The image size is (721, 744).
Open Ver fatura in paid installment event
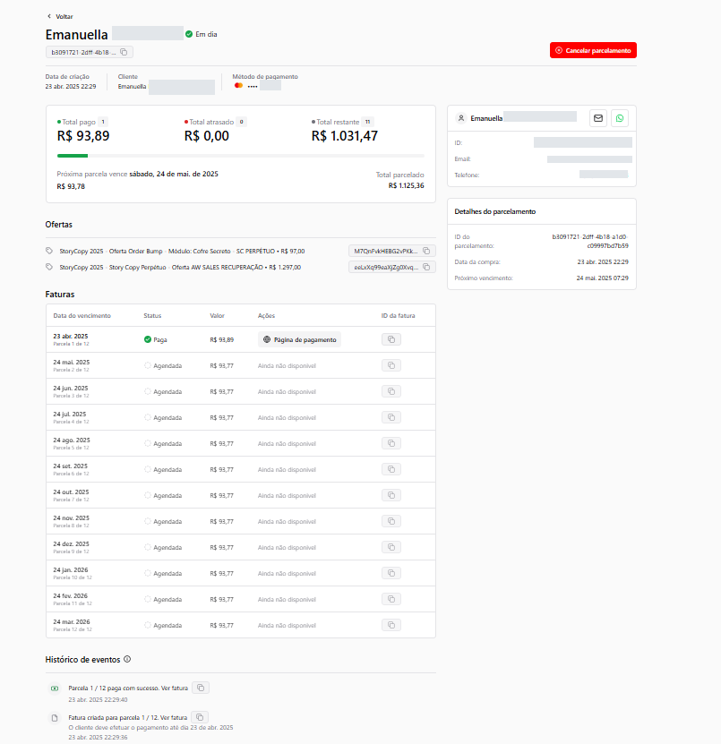[x=174, y=688]
